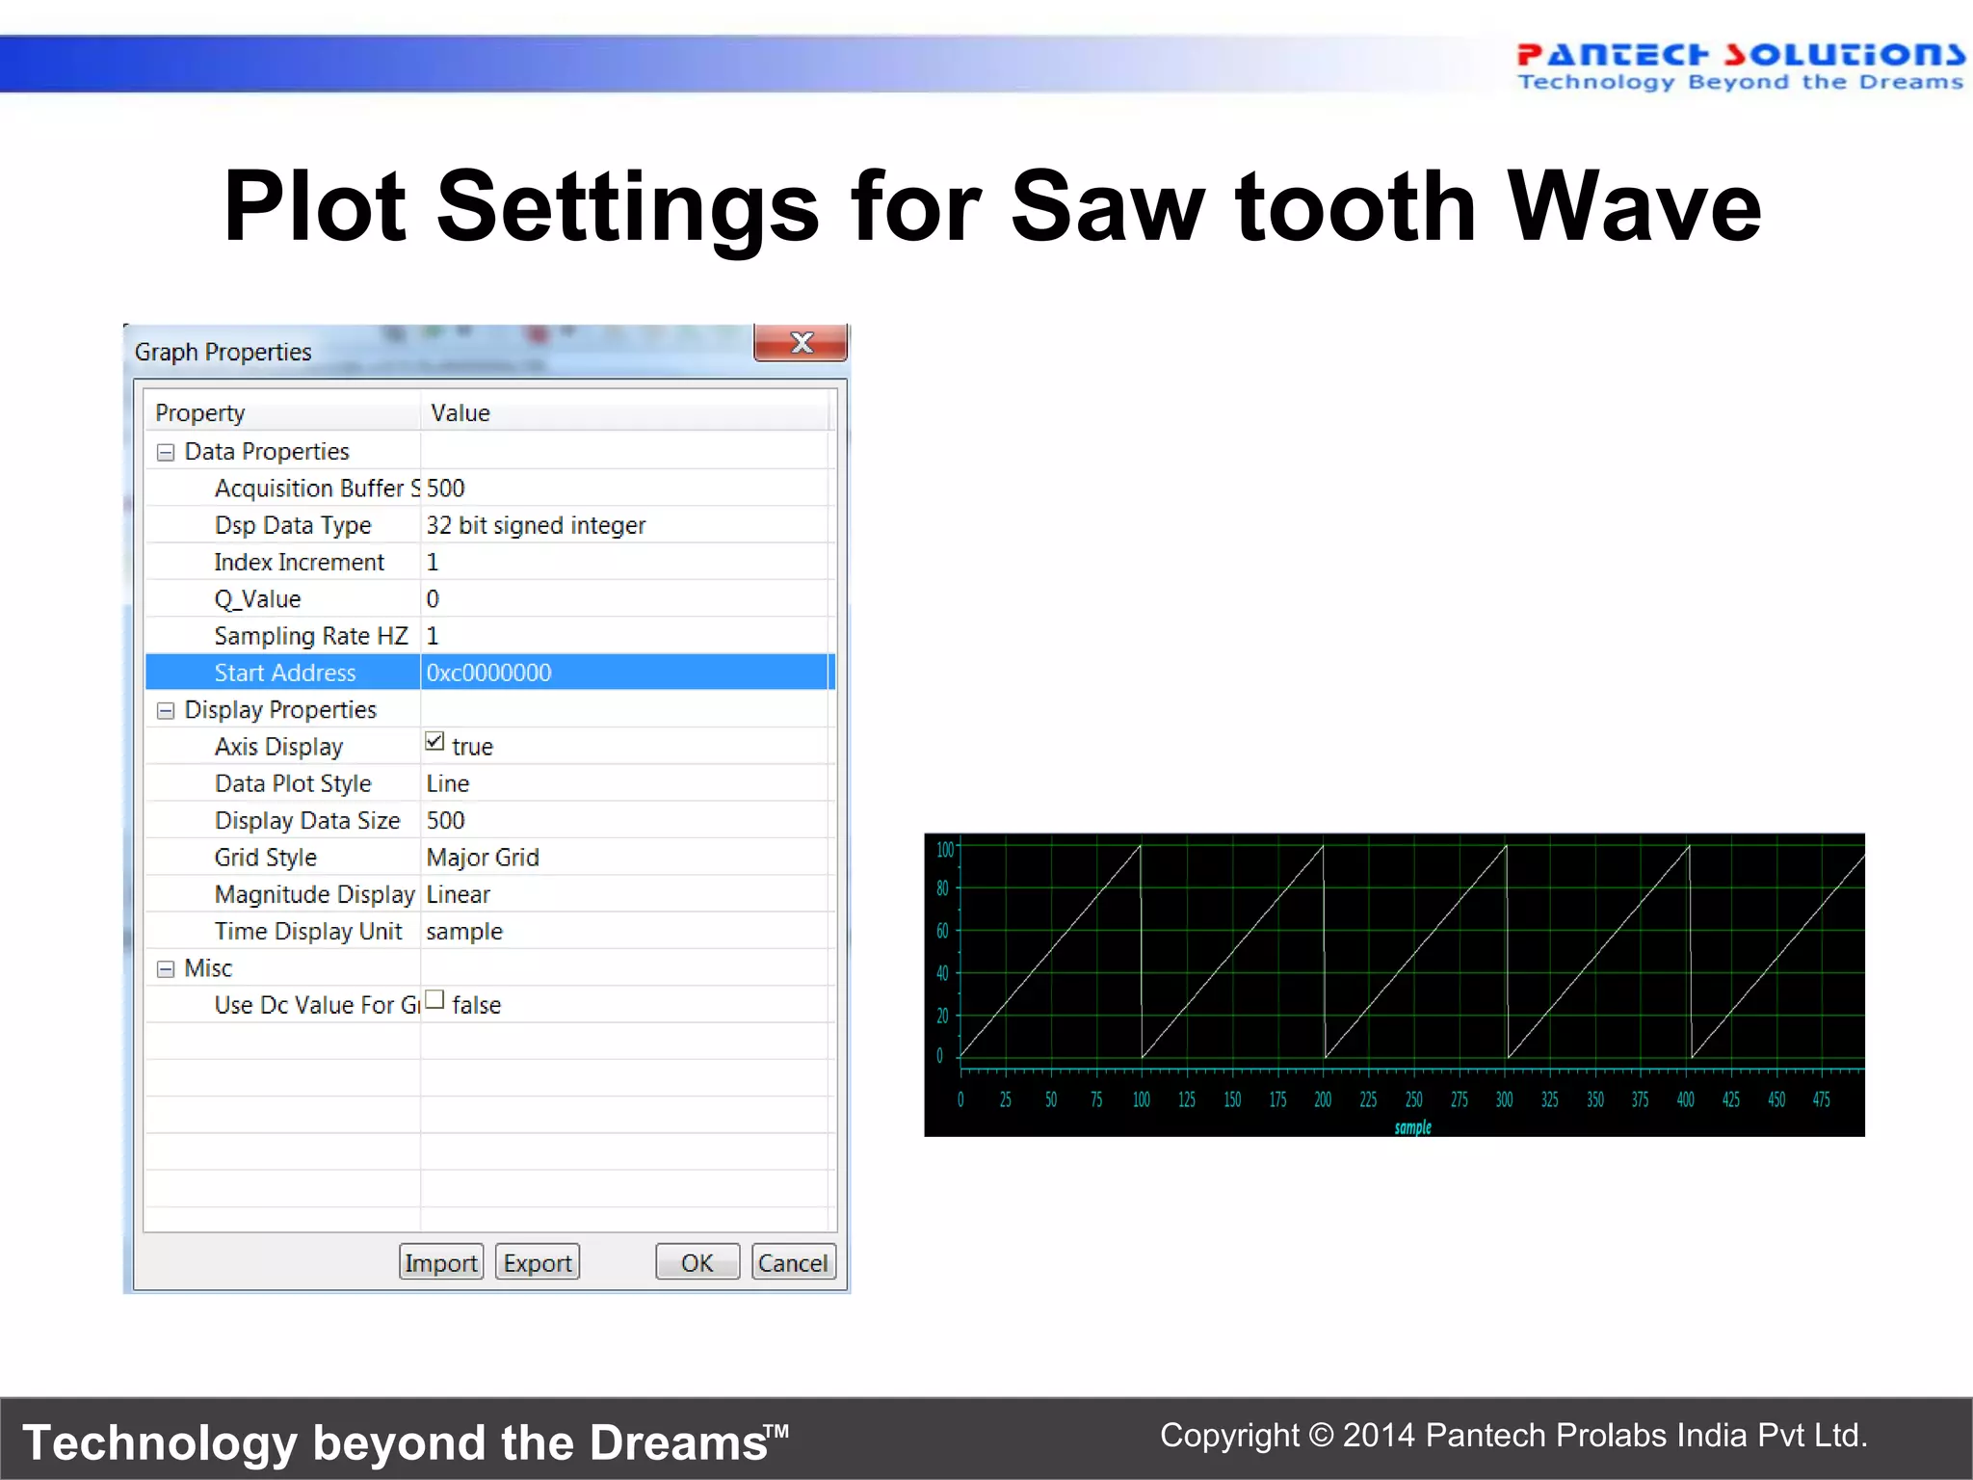This screenshot has width=1973, height=1480.
Task: Click the Pantech Solutions logo
Action: point(1740,66)
